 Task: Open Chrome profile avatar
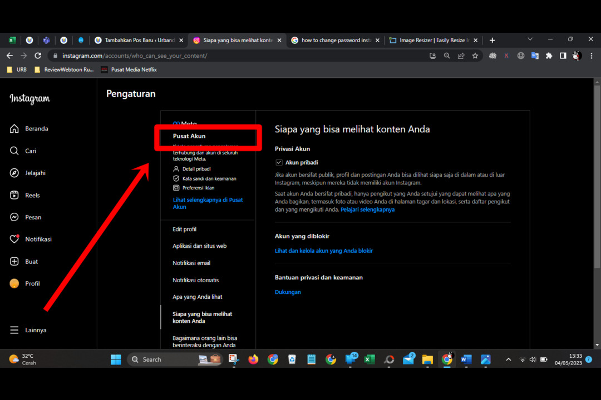pos(577,56)
